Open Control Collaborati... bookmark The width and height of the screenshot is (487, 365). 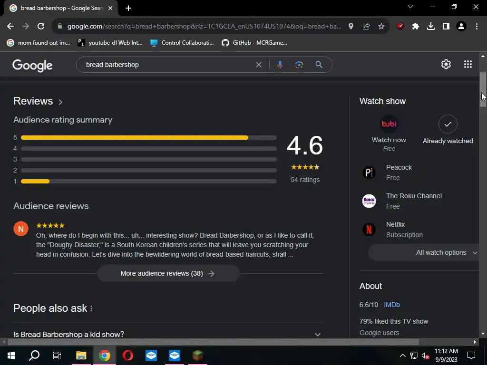pos(182,43)
